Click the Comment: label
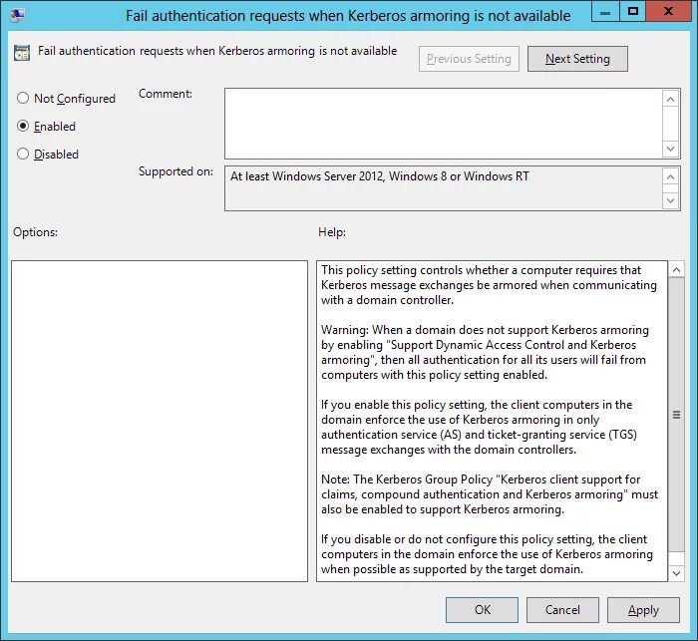The image size is (698, 641). 166,94
